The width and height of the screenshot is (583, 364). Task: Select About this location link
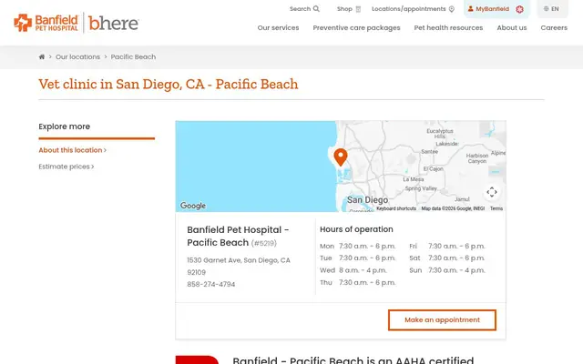[x=73, y=150]
